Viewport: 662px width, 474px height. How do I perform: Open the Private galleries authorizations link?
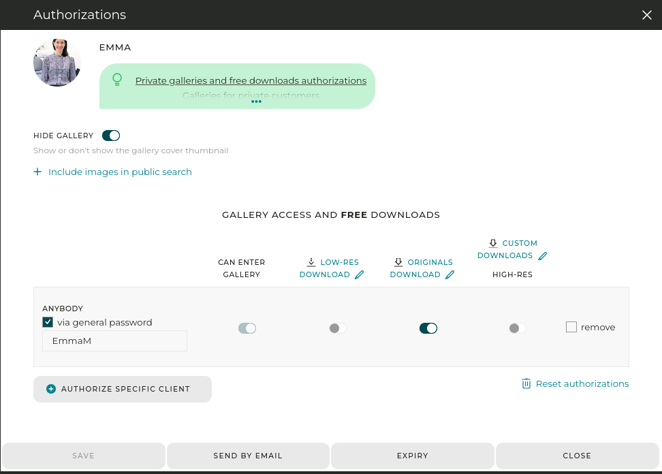click(x=251, y=80)
